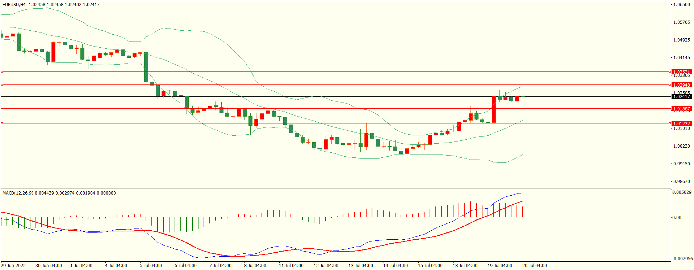Click the 11 Jul 04:00 time label
The image size is (694, 270).
[291, 266]
